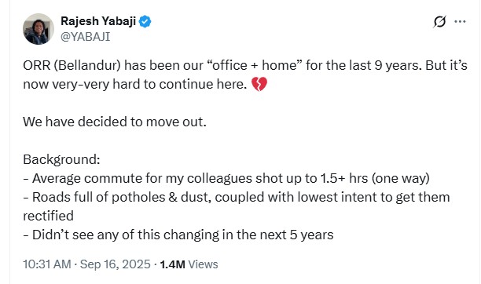The image size is (481, 284).
Task: Click the 10:31 AM timestamp
Action: 47,264
